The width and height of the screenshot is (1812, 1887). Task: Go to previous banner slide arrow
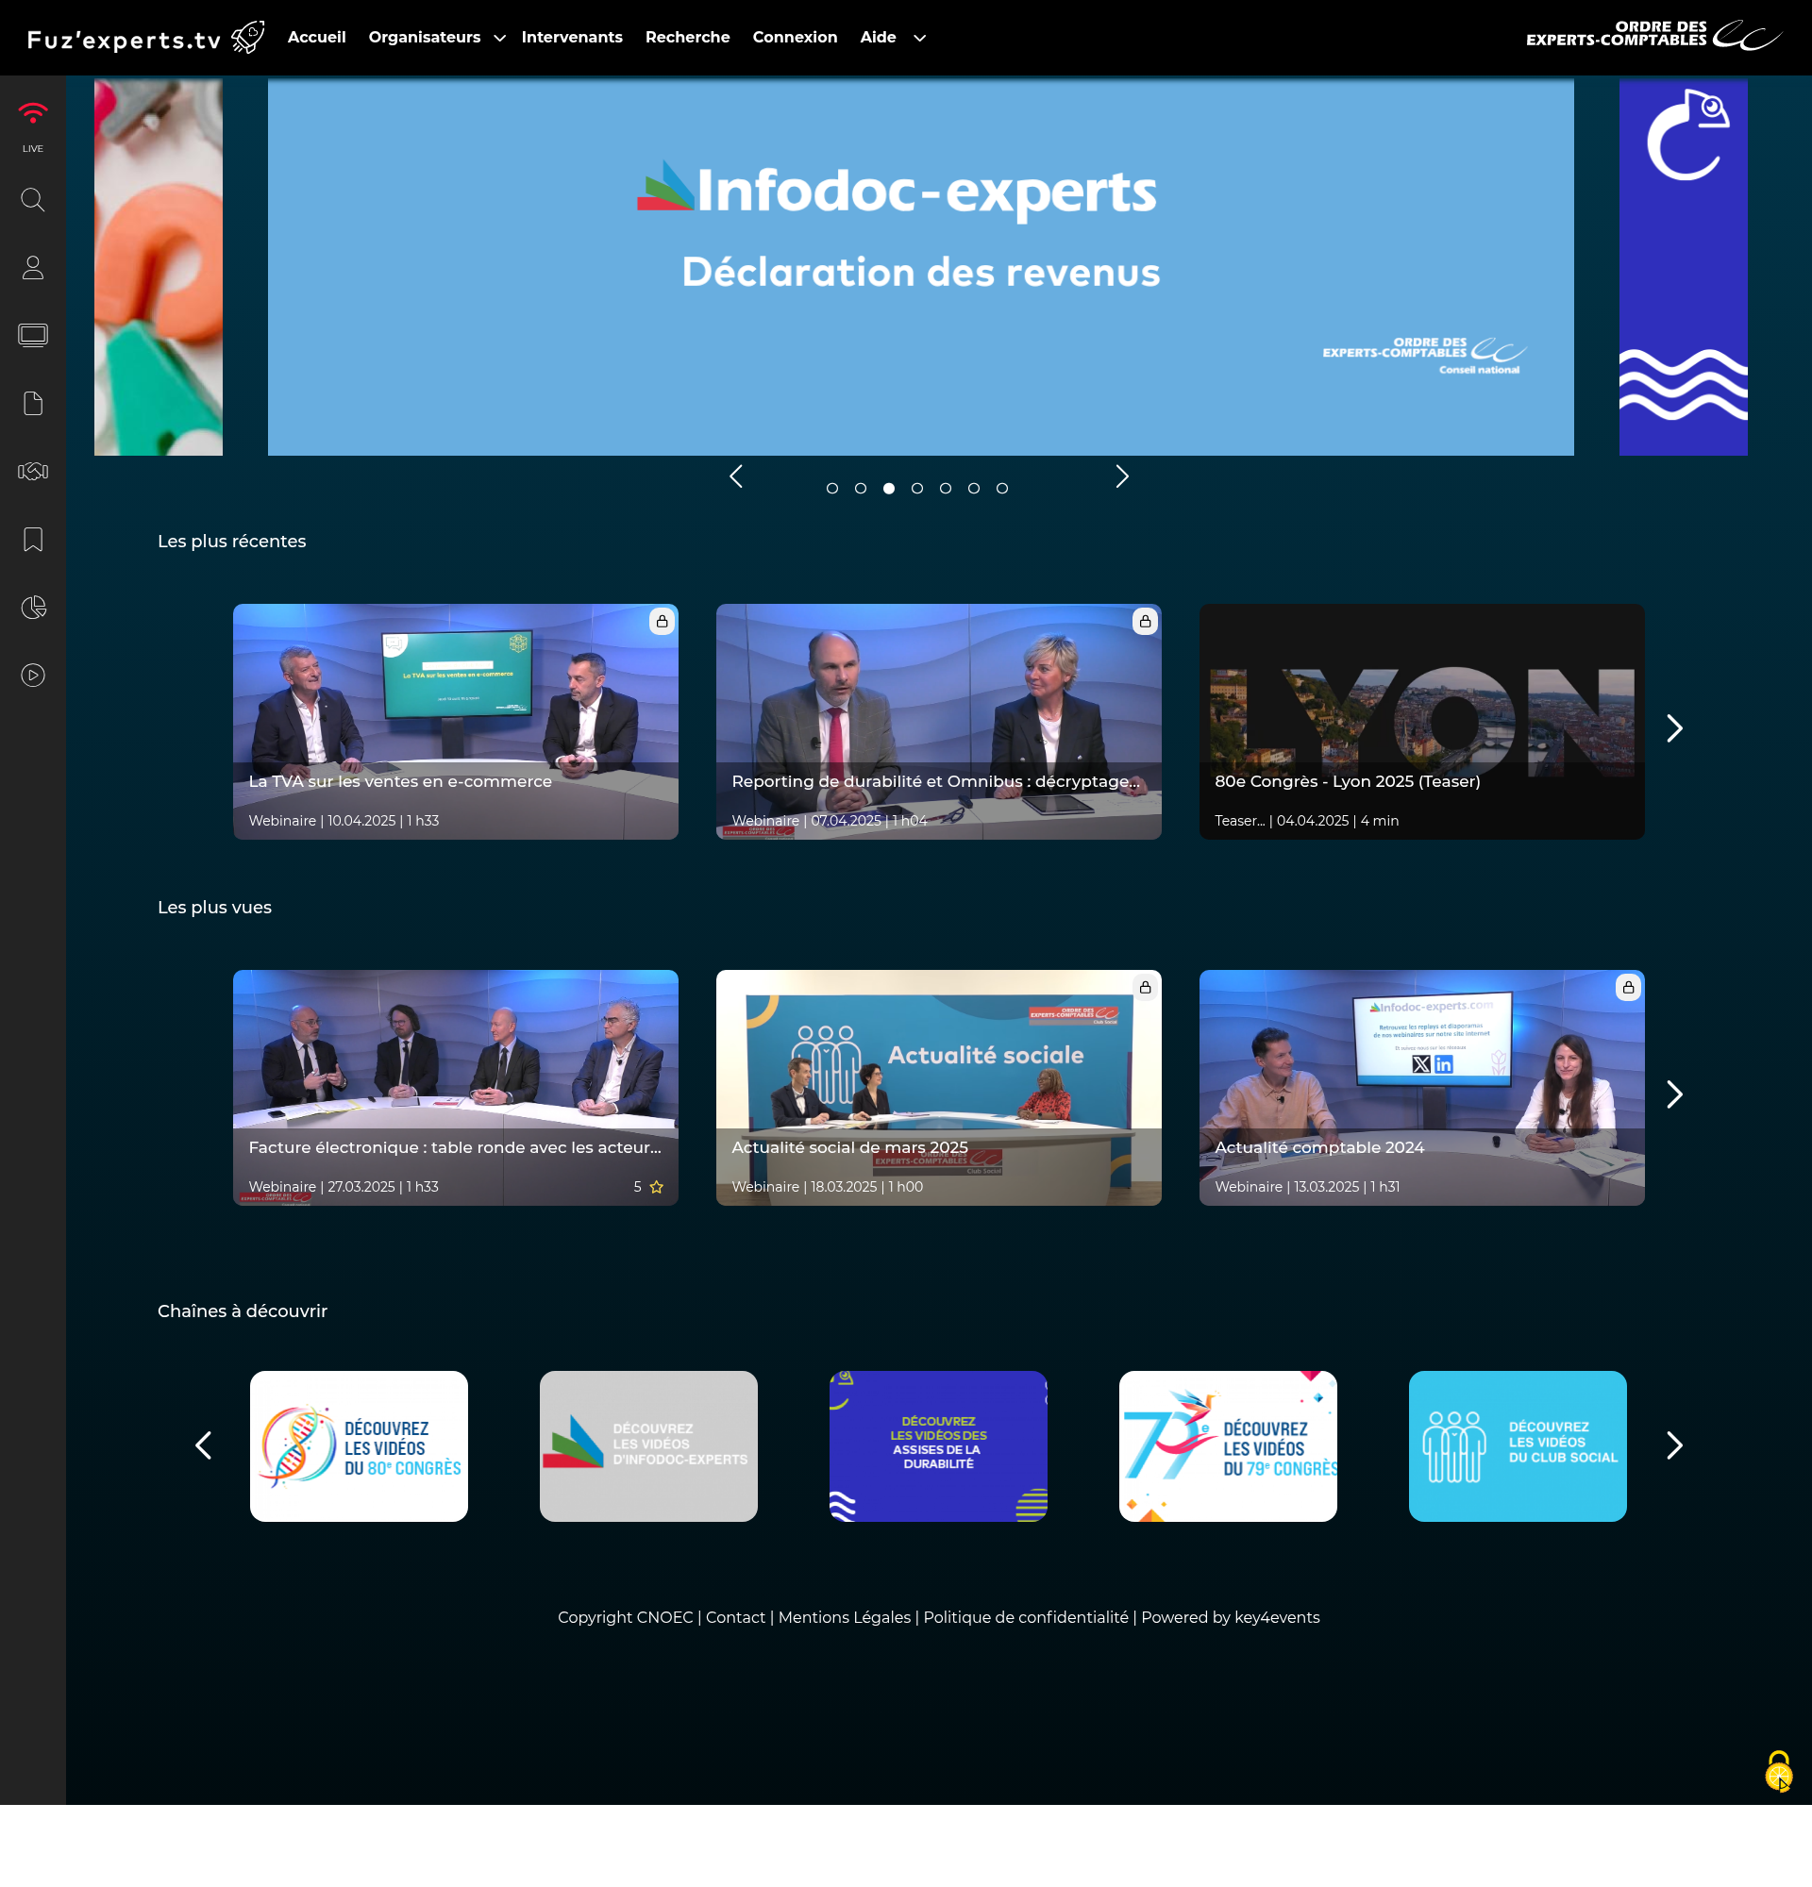[735, 476]
